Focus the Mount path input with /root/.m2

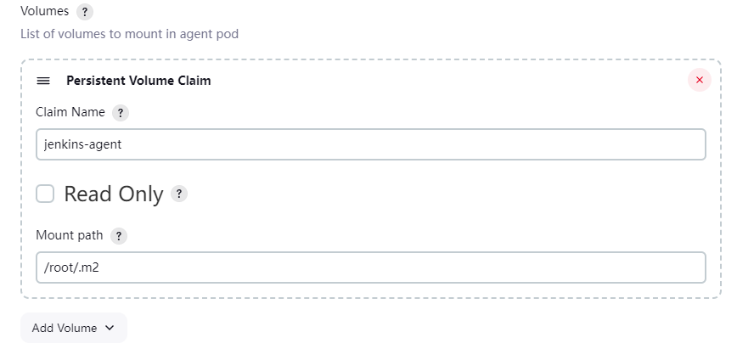coord(371,267)
